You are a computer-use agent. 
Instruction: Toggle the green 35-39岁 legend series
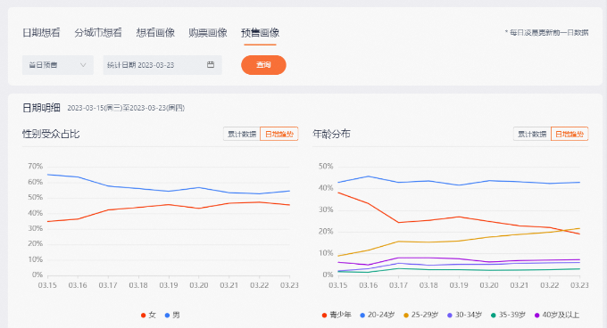click(x=508, y=316)
